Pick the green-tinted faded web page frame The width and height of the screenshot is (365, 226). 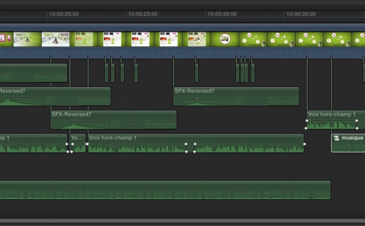point(84,39)
